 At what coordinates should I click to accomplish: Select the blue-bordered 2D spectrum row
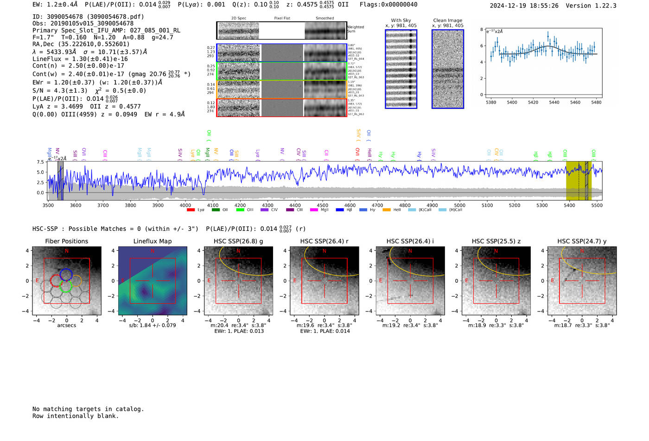[x=282, y=53]
